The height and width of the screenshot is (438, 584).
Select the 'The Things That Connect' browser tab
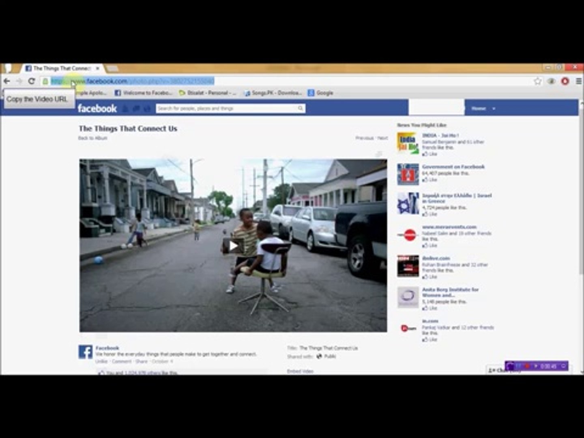pyautogui.click(x=62, y=68)
